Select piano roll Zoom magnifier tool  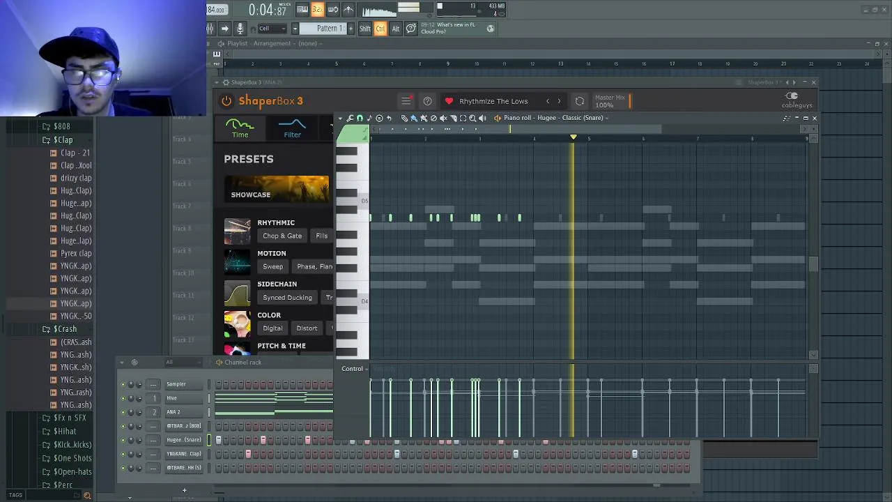pos(472,118)
